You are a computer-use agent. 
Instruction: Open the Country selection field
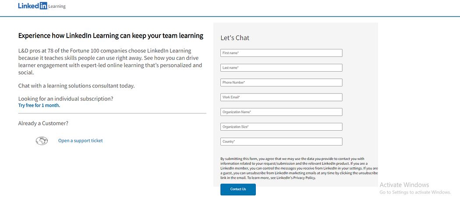[x=281, y=142]
